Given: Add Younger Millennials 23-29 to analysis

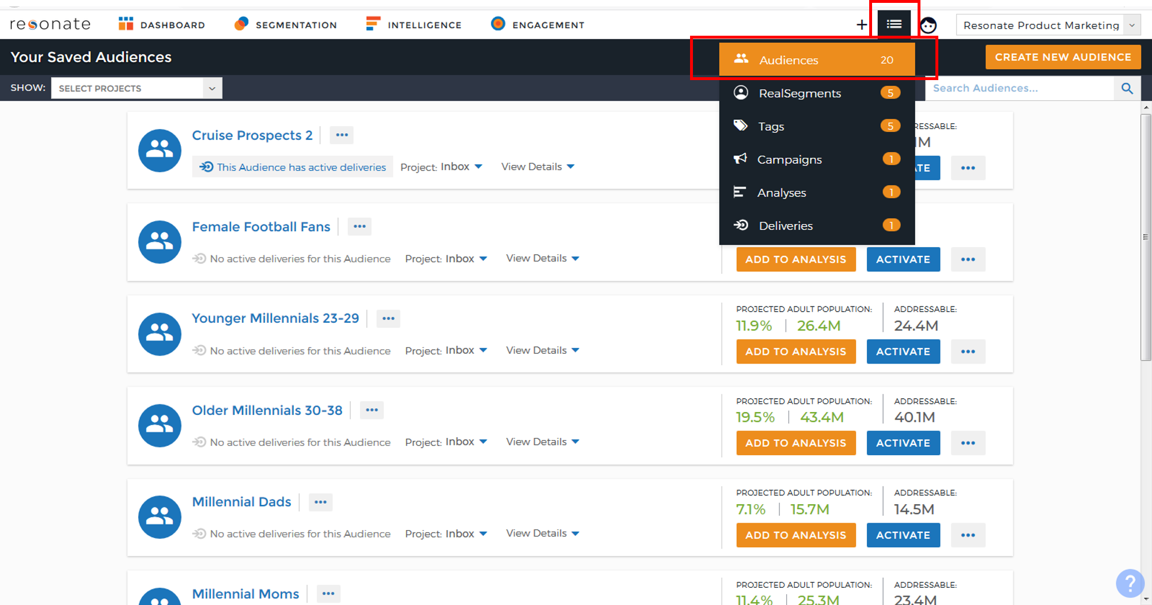Looking at the screenshot, I should pos(796,351).
